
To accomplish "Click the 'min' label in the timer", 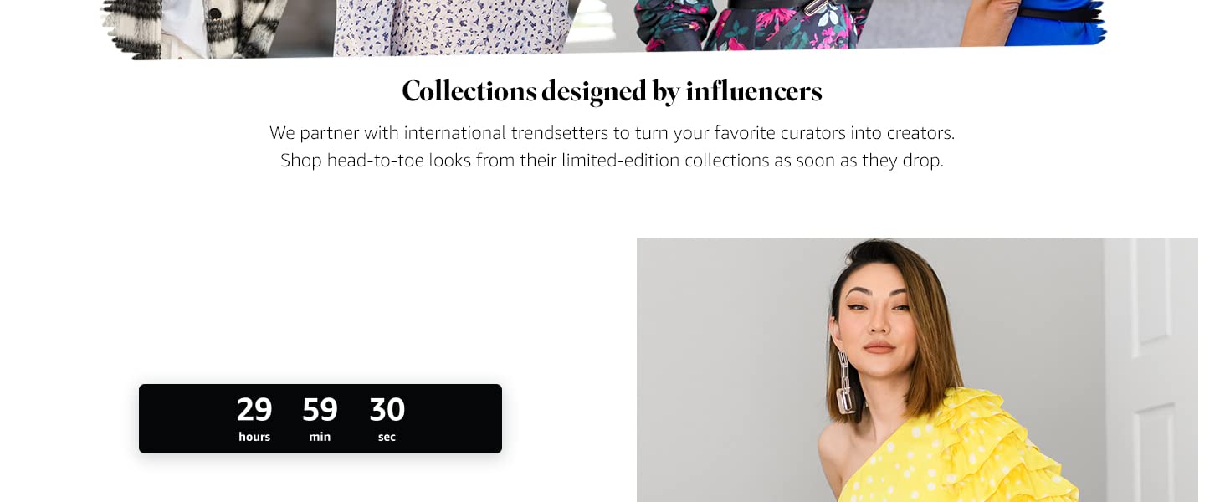I will [320, 437].
